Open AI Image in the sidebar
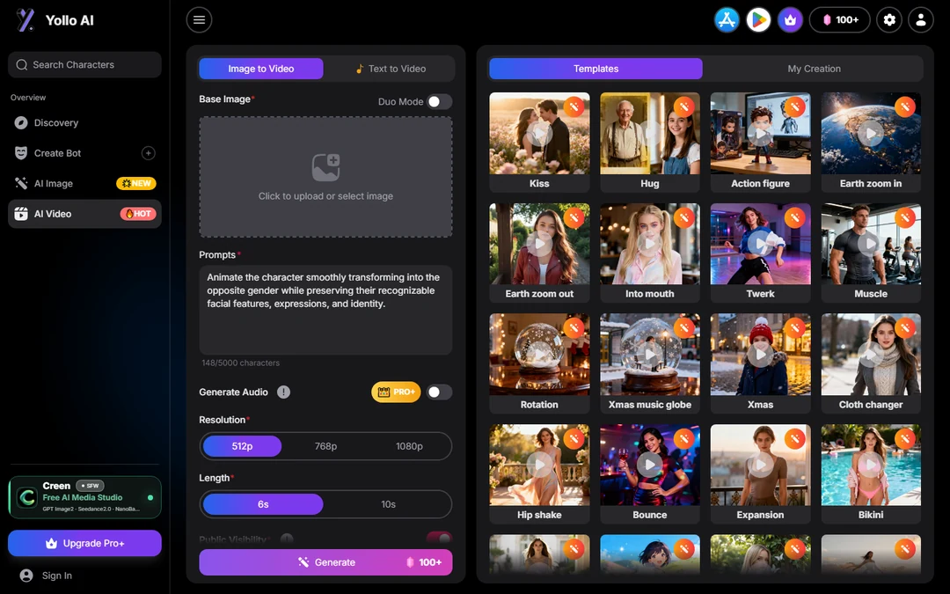The image size is (950, 594). [84, 184]
